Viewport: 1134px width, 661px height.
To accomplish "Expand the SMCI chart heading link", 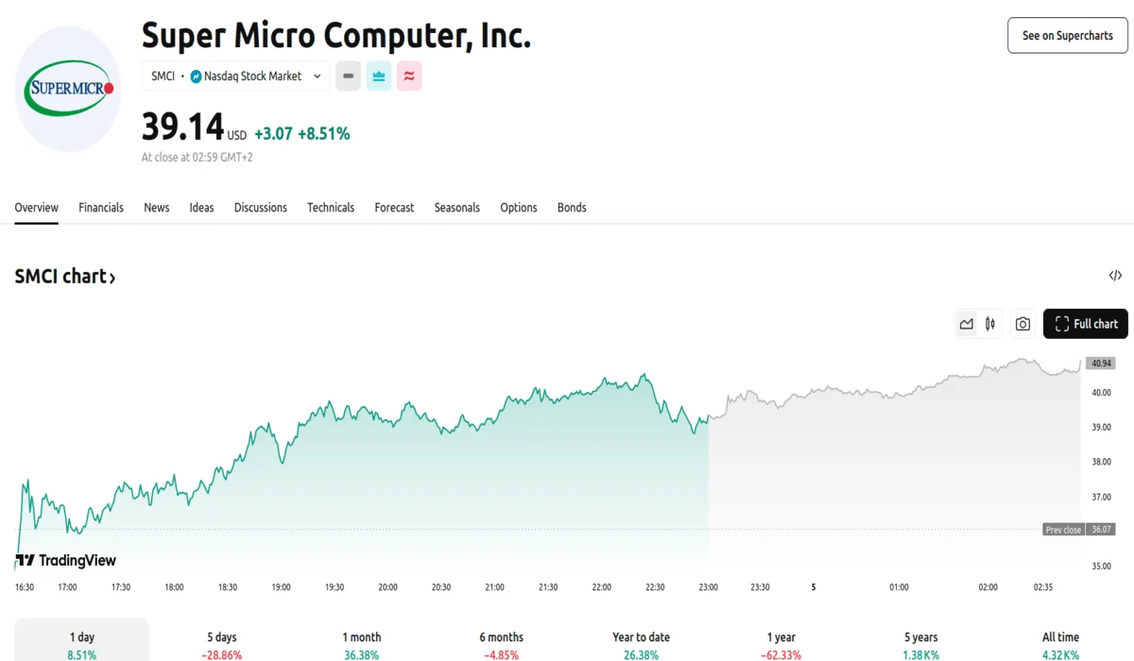I will [x=65, y=277].
